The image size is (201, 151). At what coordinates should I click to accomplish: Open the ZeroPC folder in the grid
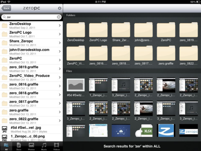[166, 32]
